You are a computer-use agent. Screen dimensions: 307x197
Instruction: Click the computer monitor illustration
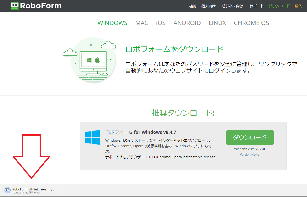[x=93, y=63]
